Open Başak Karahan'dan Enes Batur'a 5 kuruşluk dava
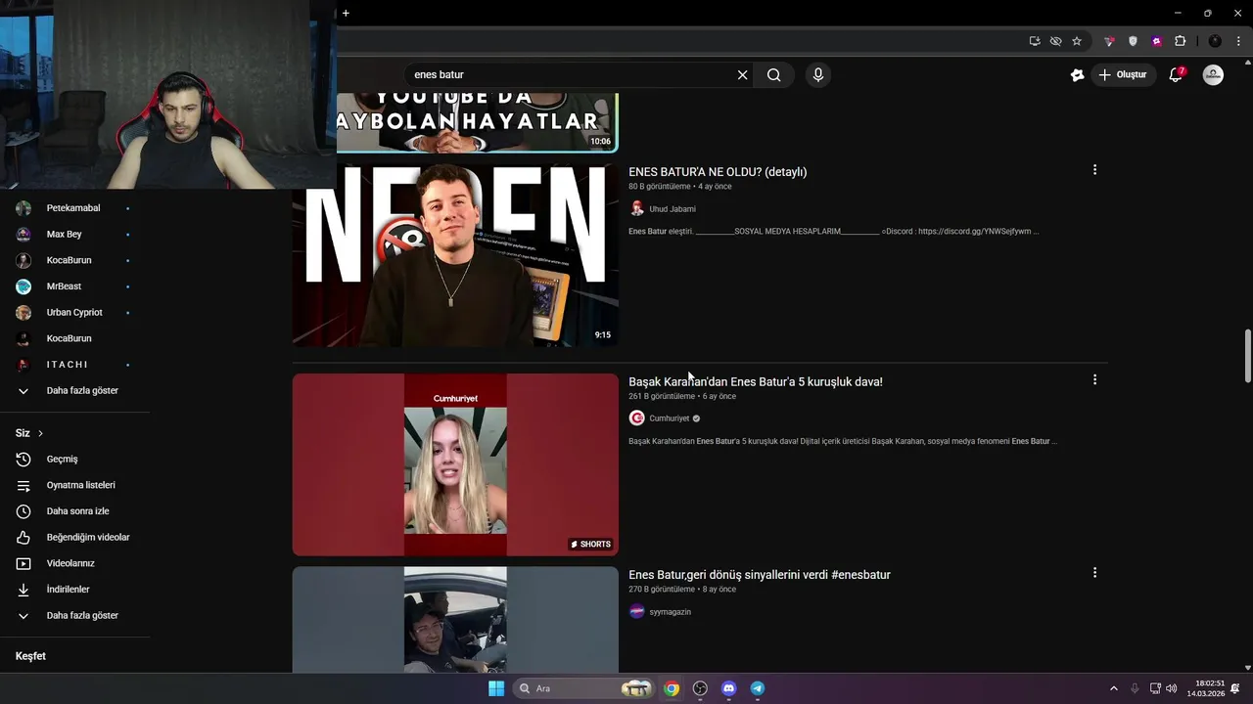1253x704 pixels. pyautogui.click(x=756, y=381)
